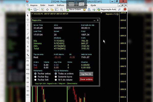
Task: Select the text label 'A' tool
Action: (x=28, y=47)
